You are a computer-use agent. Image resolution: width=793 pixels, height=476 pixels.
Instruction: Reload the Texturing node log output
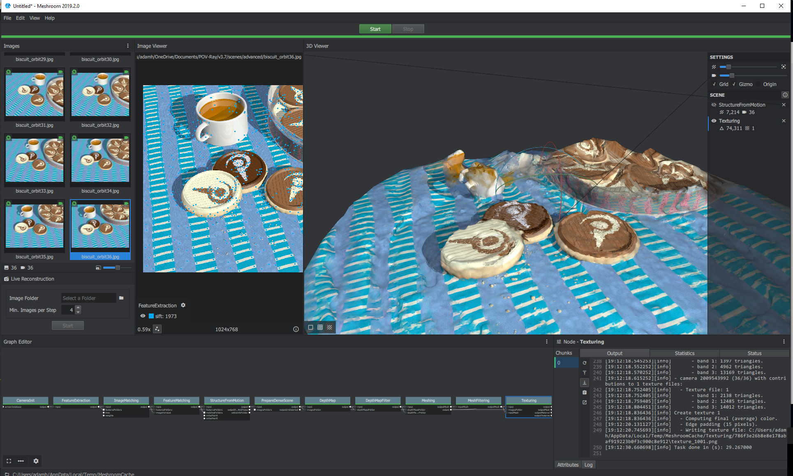(x=584, y=363)
